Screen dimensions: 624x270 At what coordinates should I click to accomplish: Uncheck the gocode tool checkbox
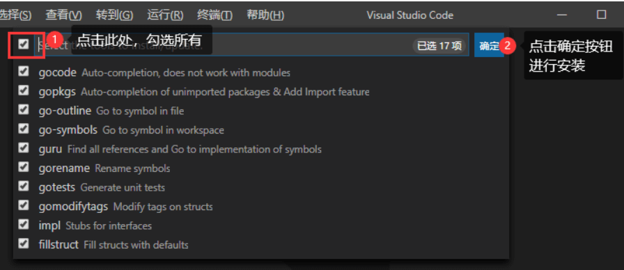tap(24, 72)
